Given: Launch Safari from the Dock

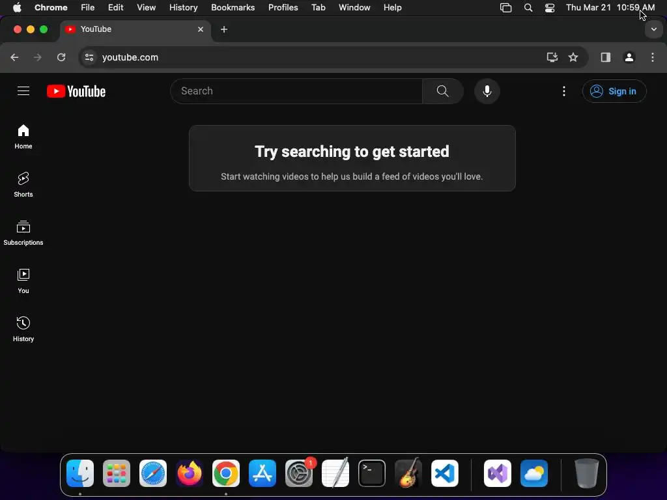Looking at the screenshot, I should coord(153,473).
